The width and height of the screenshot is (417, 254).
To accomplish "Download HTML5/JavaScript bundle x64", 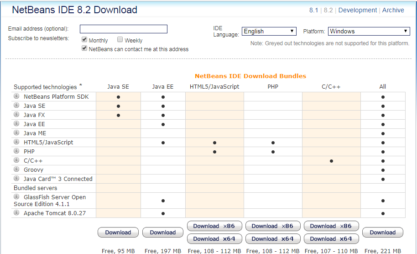I will (x=214, y=239).
